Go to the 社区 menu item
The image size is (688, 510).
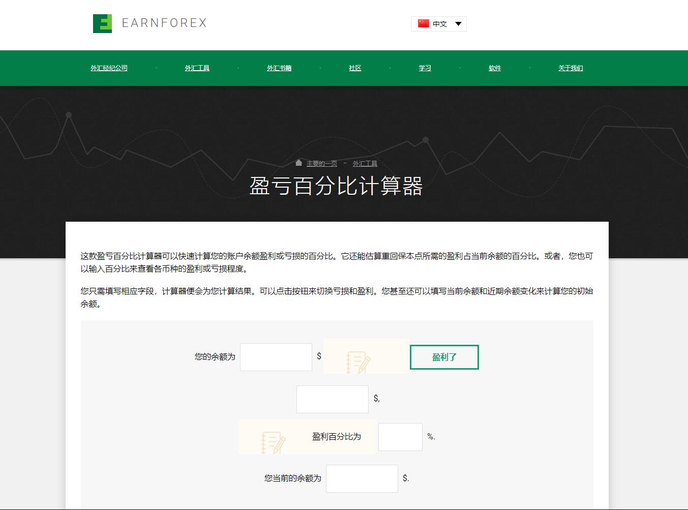pyautogui.click(x=355, y=68)
